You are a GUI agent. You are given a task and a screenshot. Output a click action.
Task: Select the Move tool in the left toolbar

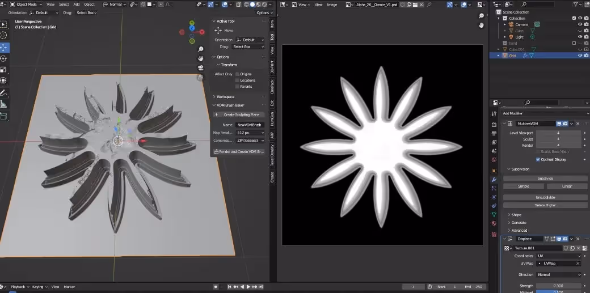[x=4, y=48]
